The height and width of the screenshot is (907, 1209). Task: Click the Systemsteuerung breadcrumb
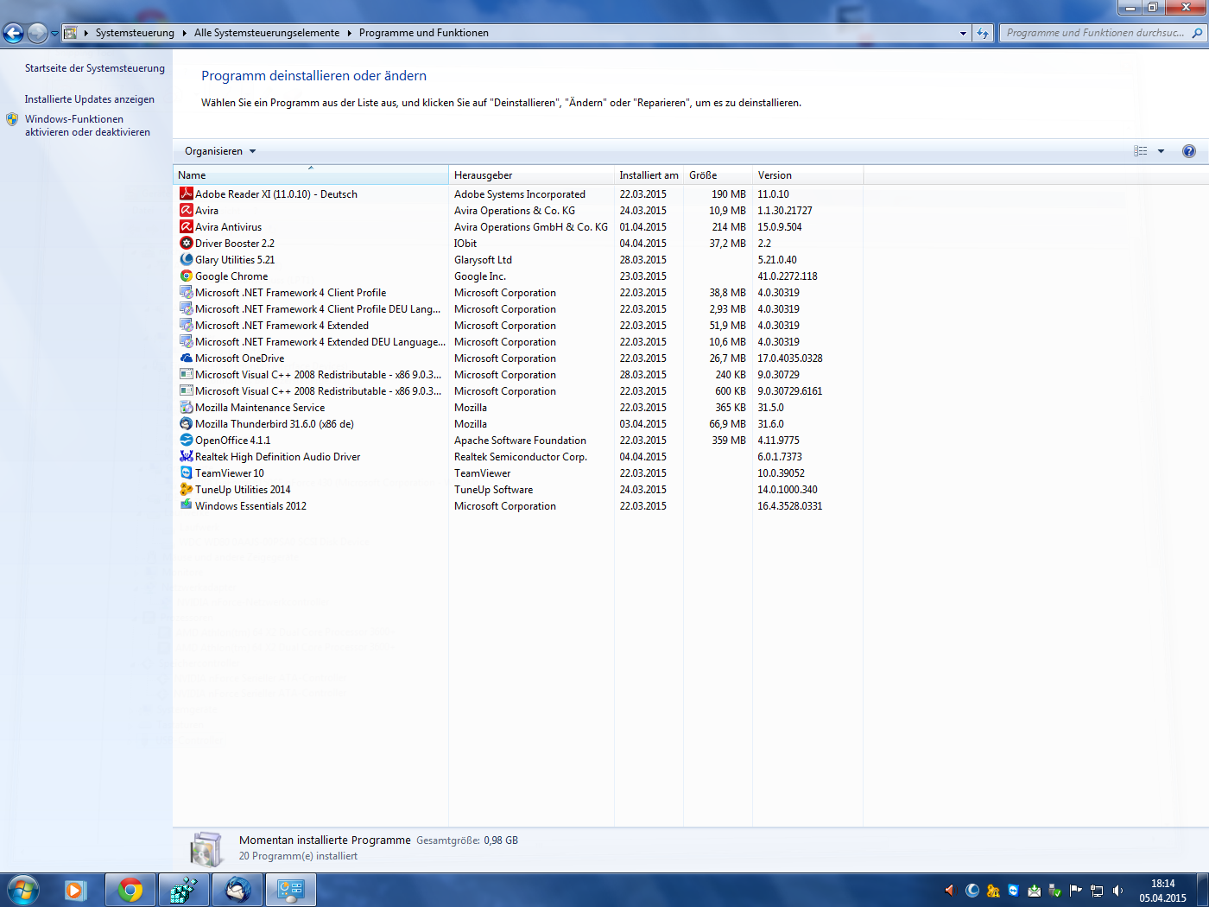coord(135,33)
